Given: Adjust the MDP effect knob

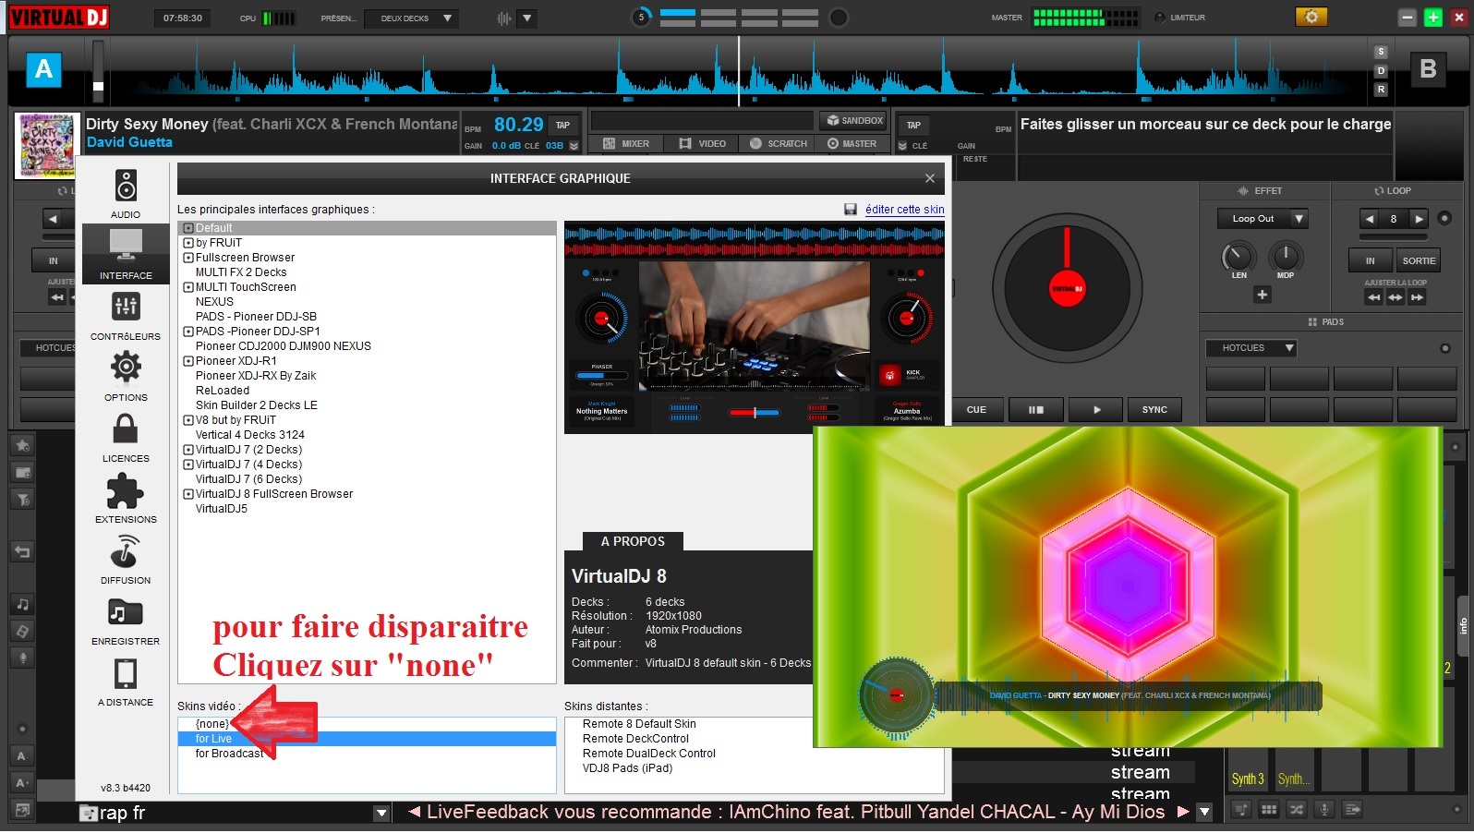Looking at the screenshot, I should click(x=1285, y=256).
